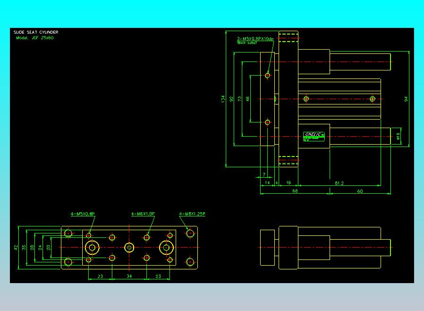This screenshot has width=424, height=311.
Task: Click the SLIDE SEAT CYLINDER title text
Action: click(x=36, y=32)
